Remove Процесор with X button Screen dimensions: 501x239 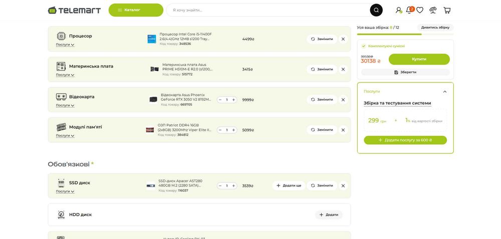(x=343, y=39)
